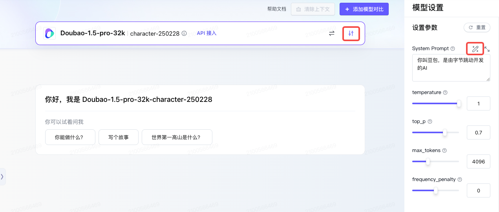
Task: Click 添加模型对比 button
Action: 364,9
